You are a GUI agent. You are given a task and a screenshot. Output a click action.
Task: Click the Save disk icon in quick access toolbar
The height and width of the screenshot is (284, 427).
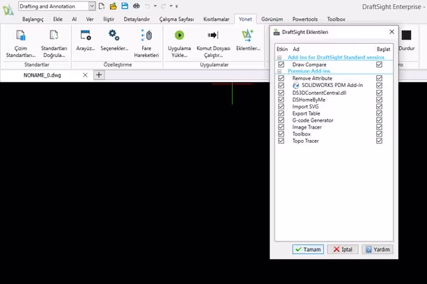pyautogui.click(x=125, y=6)
